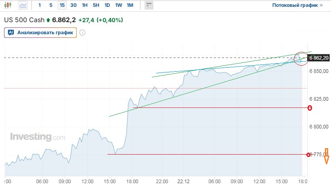Screen dimensions: 331x186
Task: Click the lower red circle marker
Action: pyautogui.click(x=309, y=155)
